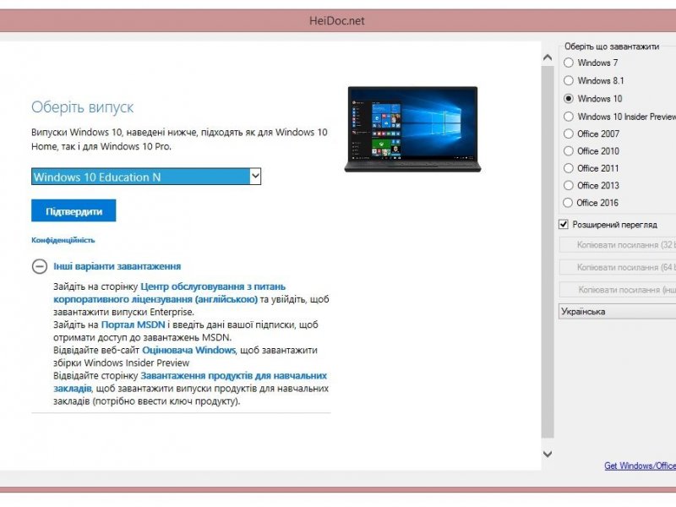Choose the Office 2011 option
Viewport: 676px width, 507px height.
click(x=568, y=168)
